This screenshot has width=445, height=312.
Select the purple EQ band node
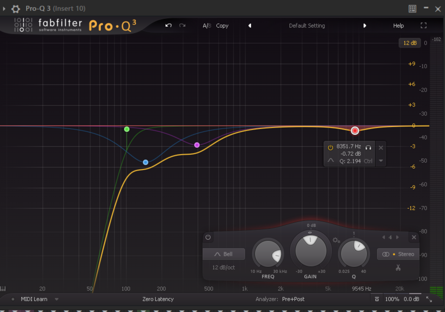click(197, 145)
